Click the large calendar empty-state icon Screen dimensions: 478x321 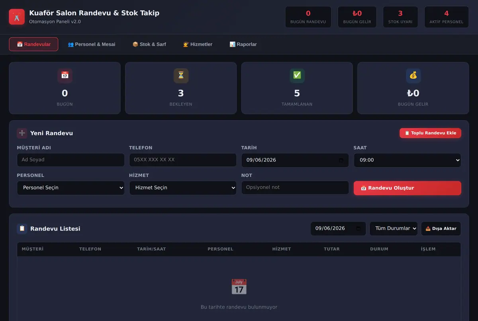[239, 287]
